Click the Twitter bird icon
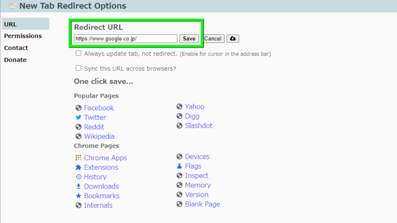 coord(79,117)
